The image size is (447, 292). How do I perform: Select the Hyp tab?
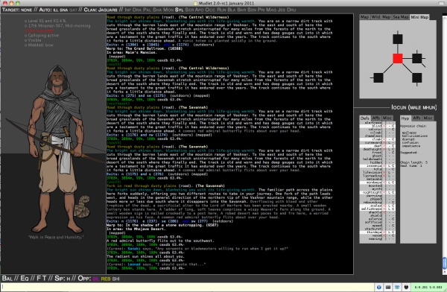pos(405,118)
